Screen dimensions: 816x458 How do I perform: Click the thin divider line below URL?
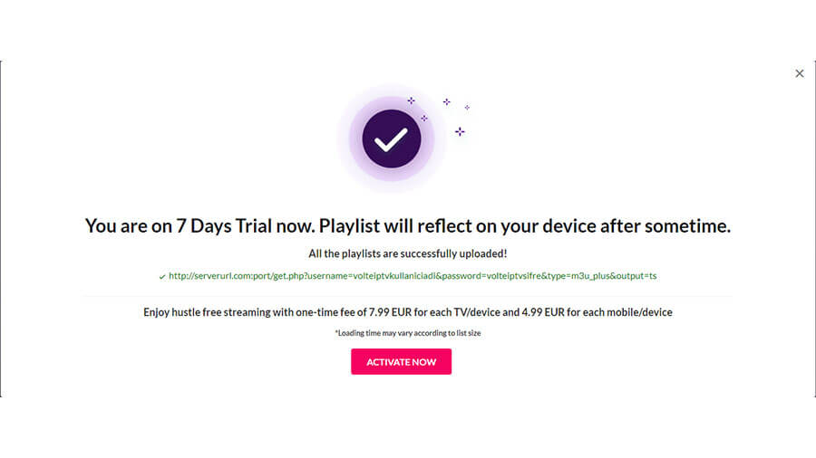[407, 296]
